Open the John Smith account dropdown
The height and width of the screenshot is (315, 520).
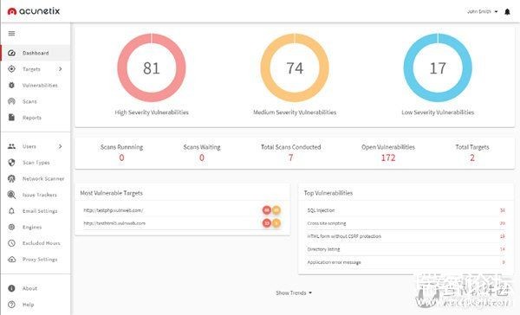point(482,11)
